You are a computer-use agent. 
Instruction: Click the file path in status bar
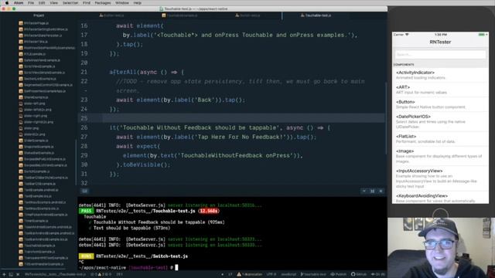tap(55, 275)
